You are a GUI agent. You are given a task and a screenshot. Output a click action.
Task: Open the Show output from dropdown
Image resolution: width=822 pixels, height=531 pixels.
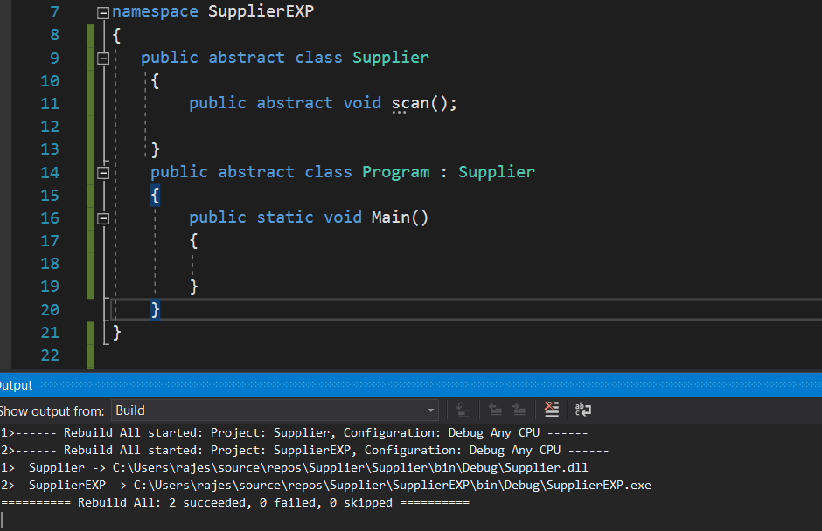[275, 410]
